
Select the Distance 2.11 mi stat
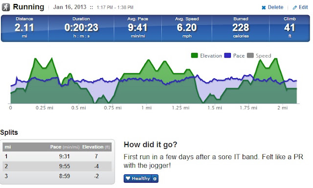(x=24, y=27)
